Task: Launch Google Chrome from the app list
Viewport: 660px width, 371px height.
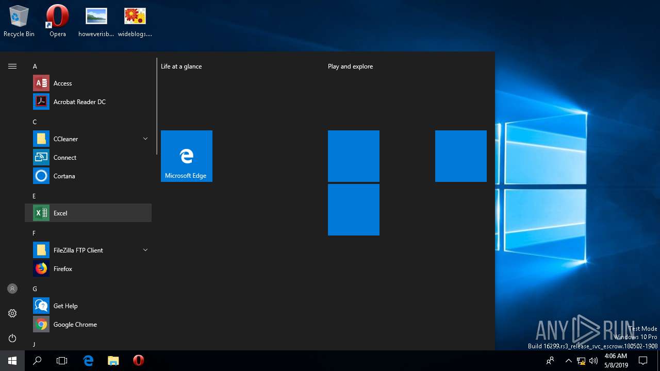Action: 88,324
